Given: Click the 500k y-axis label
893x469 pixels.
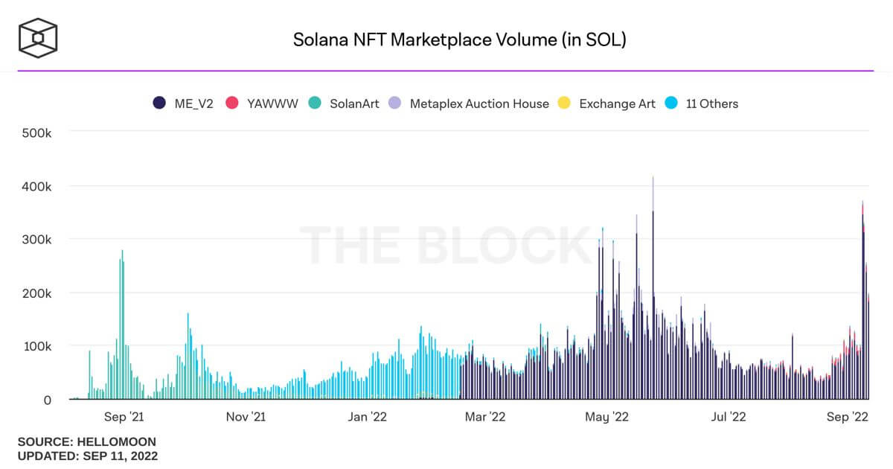Looking at the screenshot, I should [x=36, y=133].
